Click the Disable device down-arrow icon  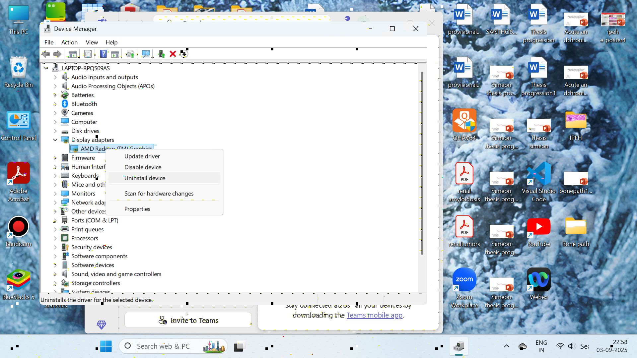pyautogui.click(x=183, y=54)
